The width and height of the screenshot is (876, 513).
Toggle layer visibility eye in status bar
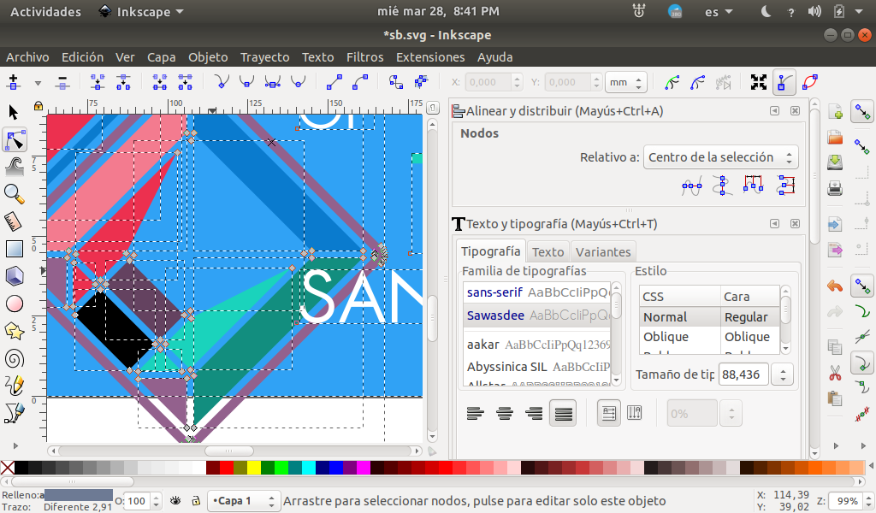click(175, 501)
